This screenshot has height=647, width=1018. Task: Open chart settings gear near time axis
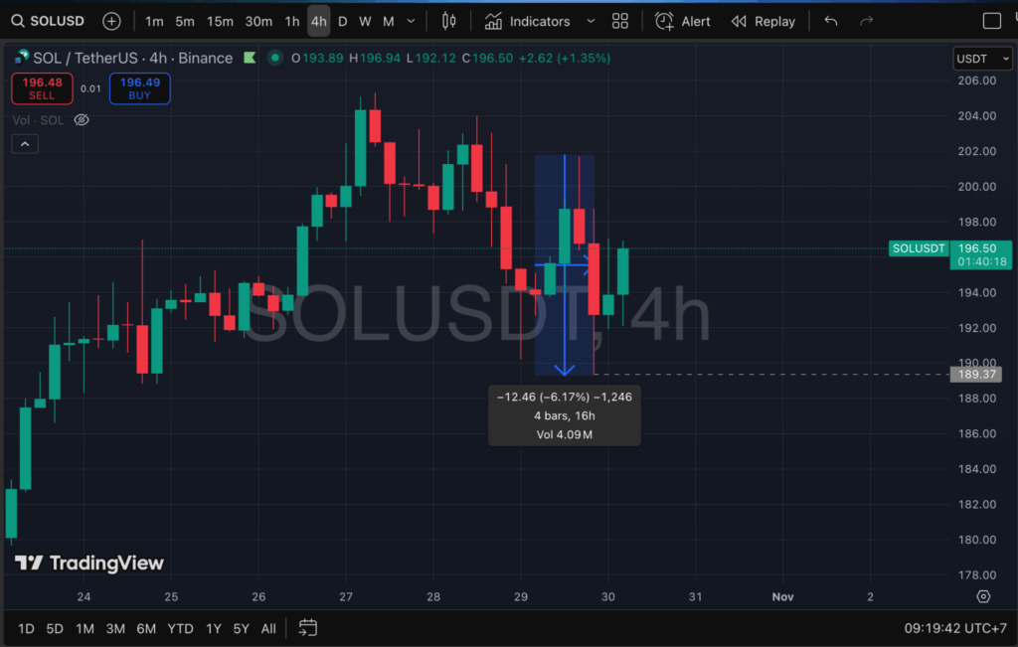point(983,596)
